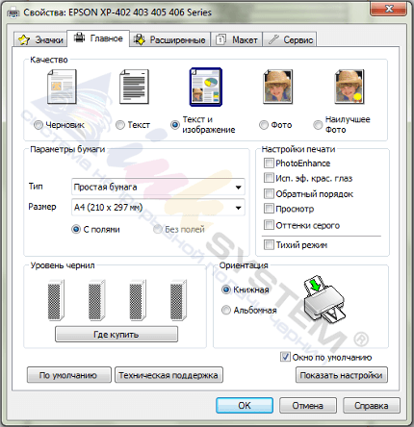This screenshot has height=427, width=414.
Task: Click the fourth ink cartridge level icon
Action: click(178, 300)
